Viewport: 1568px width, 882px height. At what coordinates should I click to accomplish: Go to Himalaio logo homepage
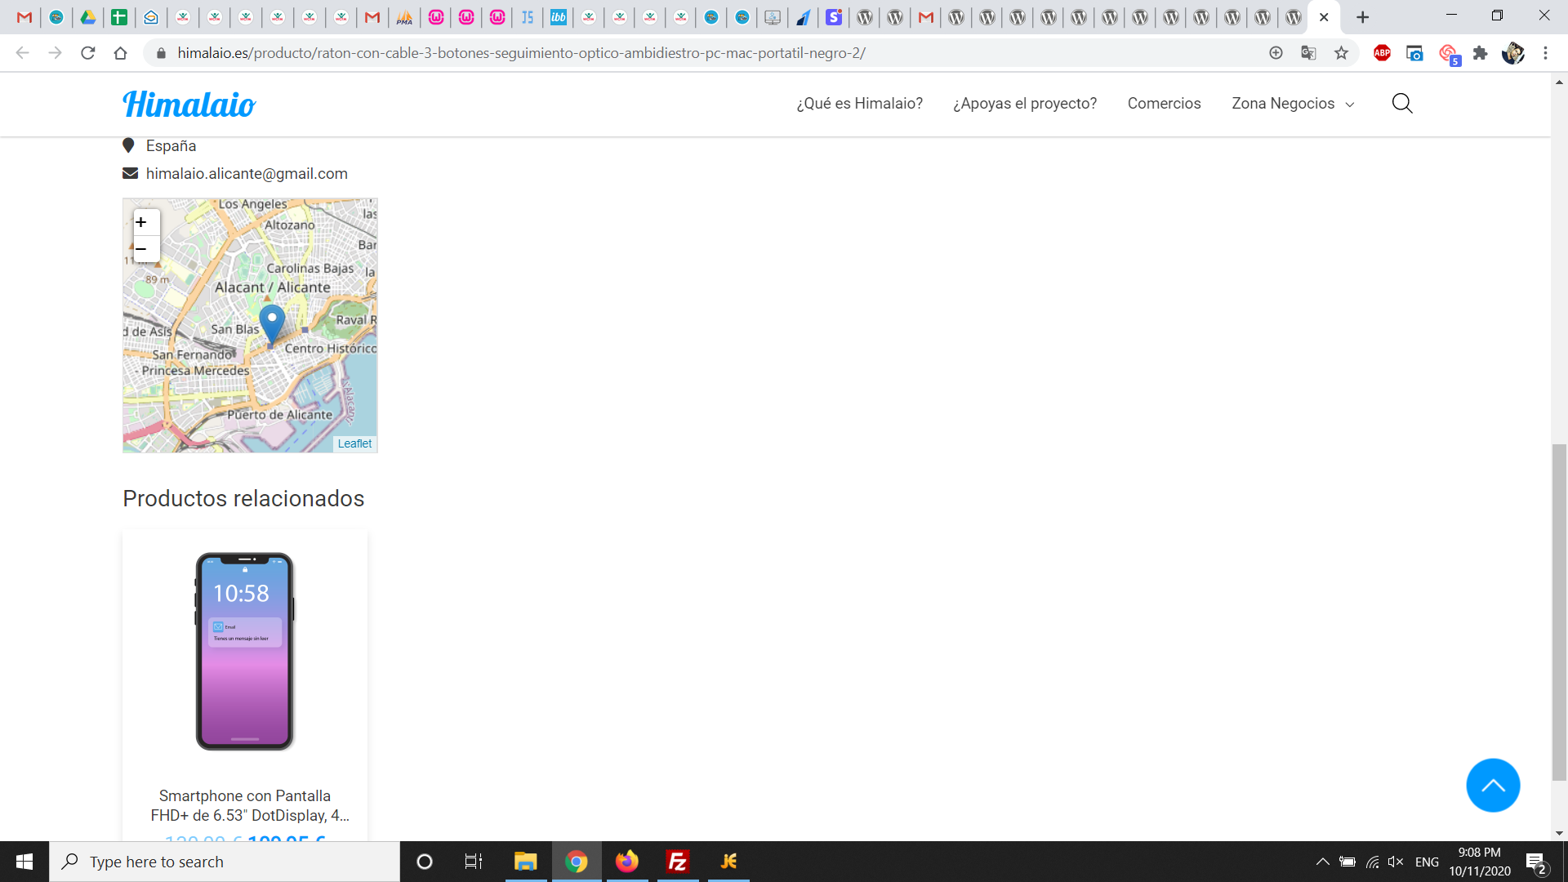[x=189, y=104]
